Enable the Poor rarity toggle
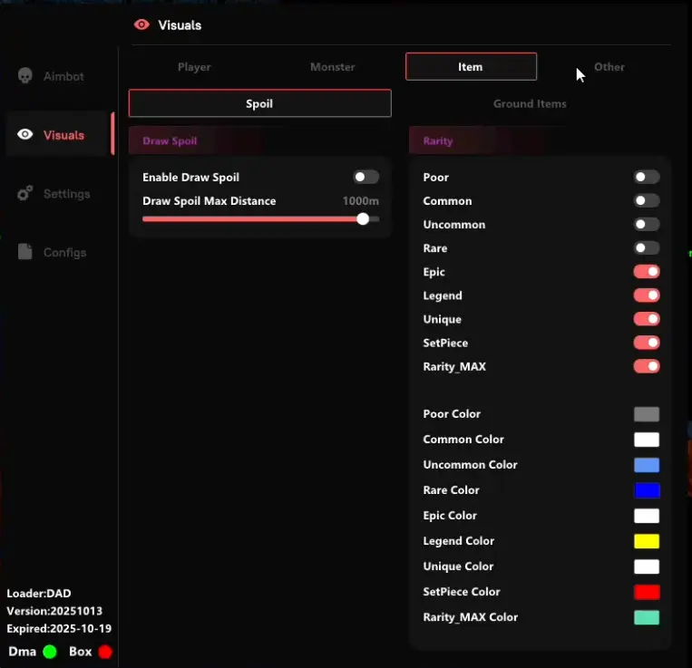Image resolution: width=692 pixels, height=668 pixels. (x=646, y=178)
